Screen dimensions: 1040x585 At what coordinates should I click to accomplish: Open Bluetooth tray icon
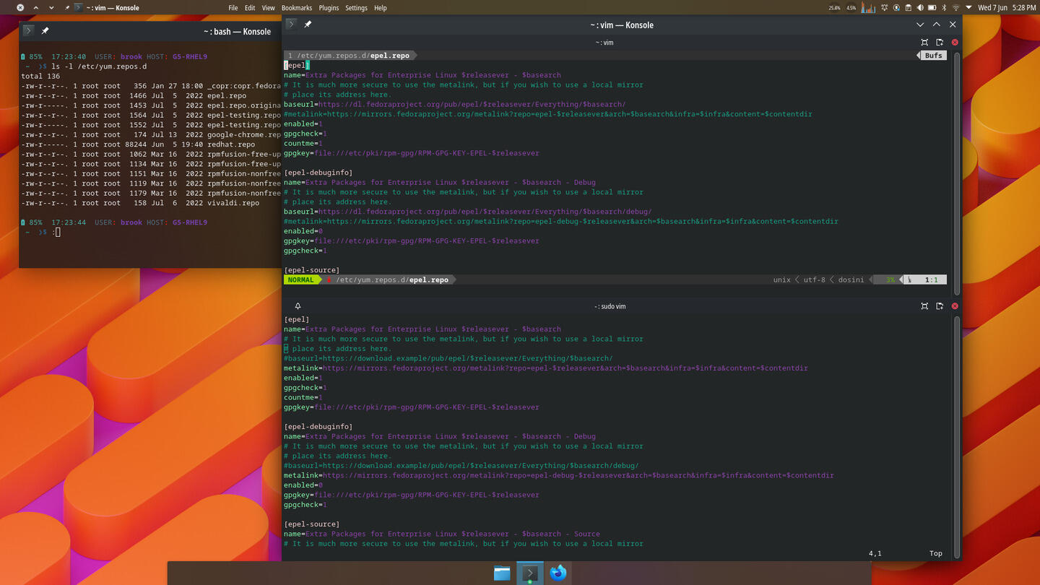[x=944, y=8]
